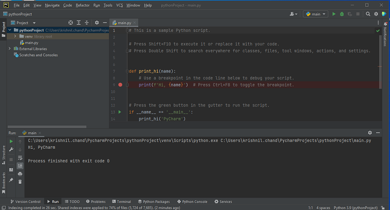Screen dimensions: 390x210
Task: Open Search Everywhere magnifier icon
Action: coord(368,14)
